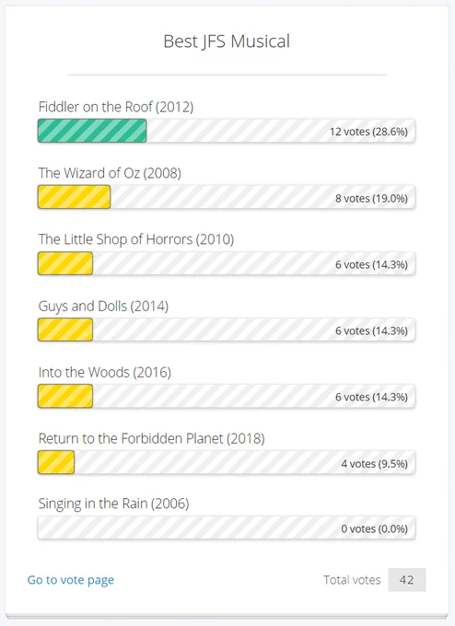Select The Little Shop of Horrors (2010) label

(x=136, y=239)
